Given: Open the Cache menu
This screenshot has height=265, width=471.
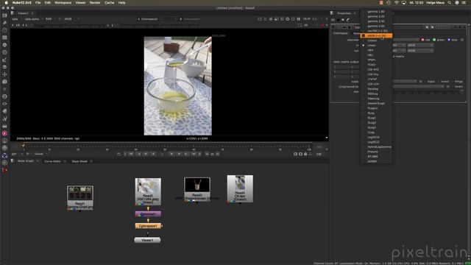Looking at the screenshot, I should tap(110, 2).
